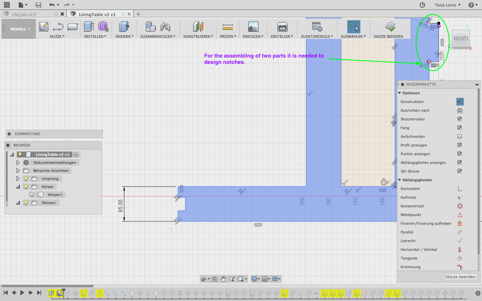Enable the Aufschneiden checkbox
Viewport: 482px width, 301px height.
coord(460,136)
